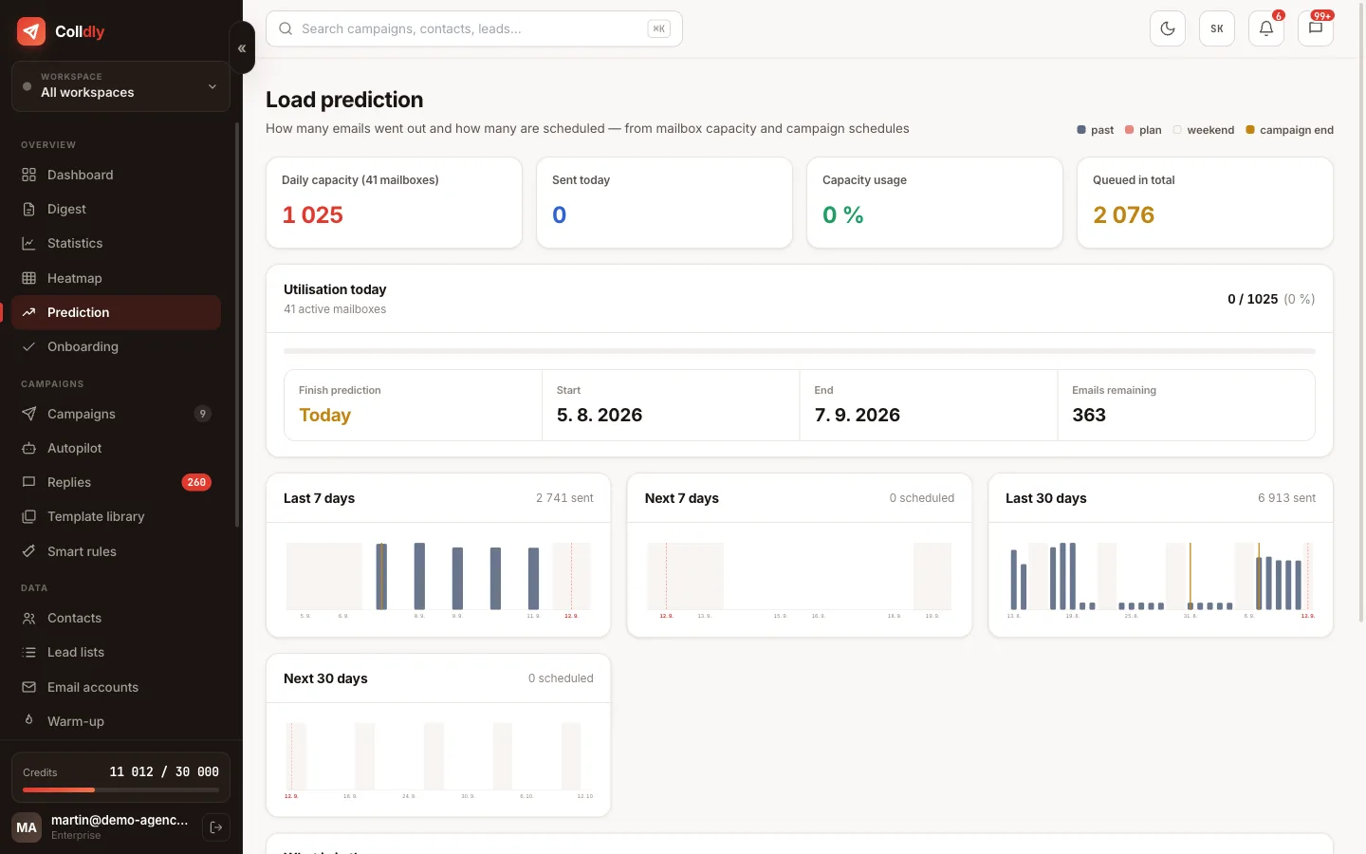This screenshot has width=1366, height=854.
Task: Open Replies with 260 badge
Action: pos(116,482)
